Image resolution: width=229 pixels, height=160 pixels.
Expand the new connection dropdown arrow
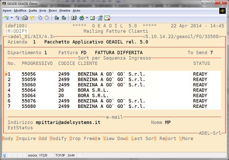tap(11, 18)
